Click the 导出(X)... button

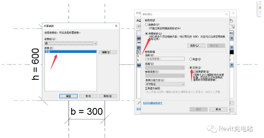pyautogui.click(x=216, y=46)
